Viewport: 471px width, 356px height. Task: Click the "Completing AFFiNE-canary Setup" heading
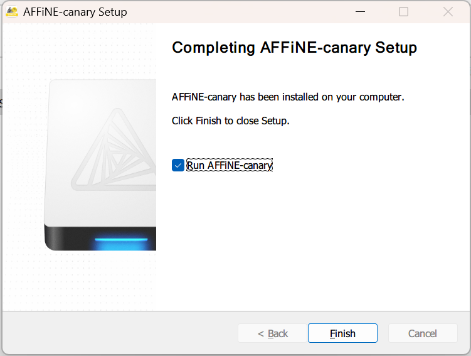coord(294,48)
